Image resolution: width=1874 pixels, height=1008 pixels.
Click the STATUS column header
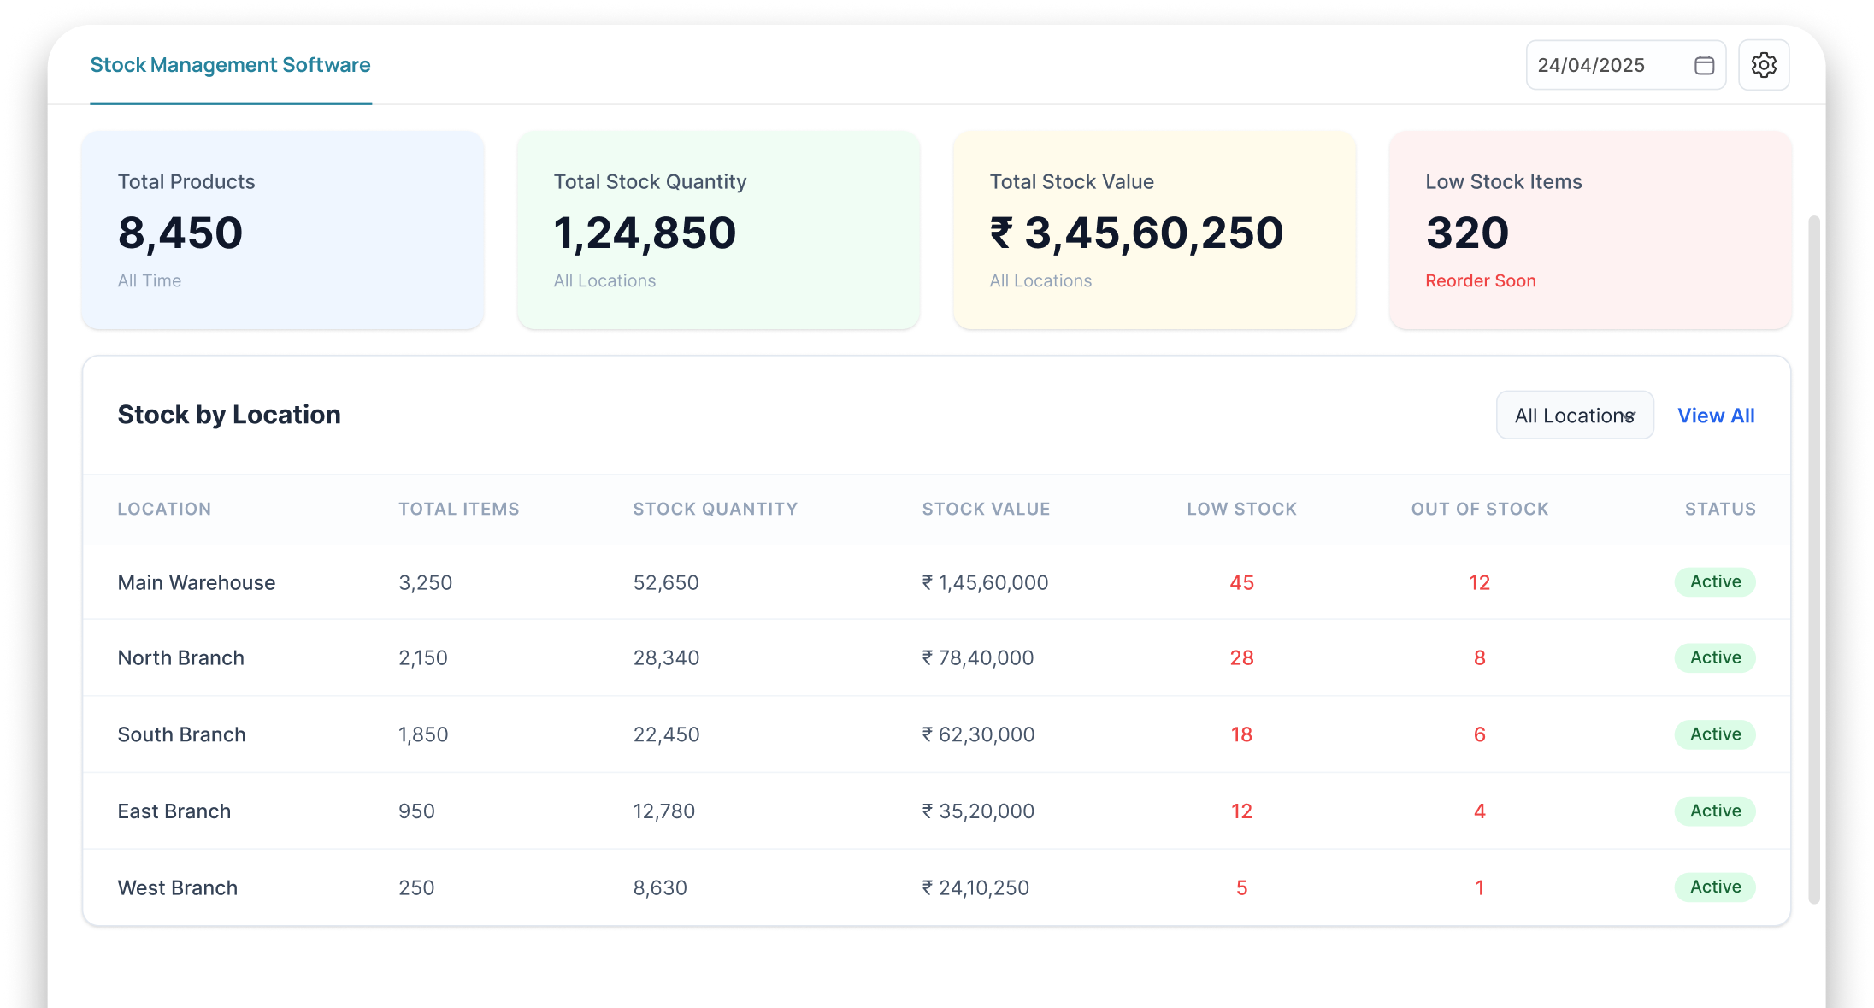click(x=1720, y=509)
